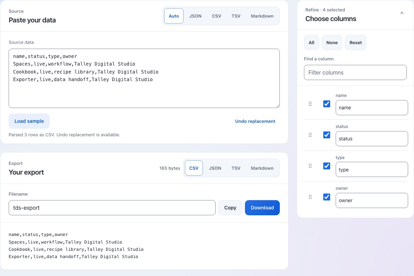
Task: Edit the type column rename field
Action: pyautogui.click(x=372, y=170)
